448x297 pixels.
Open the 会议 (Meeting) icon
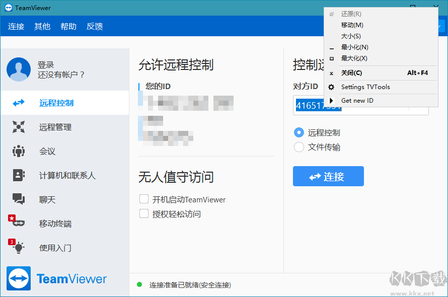(18, 151)
